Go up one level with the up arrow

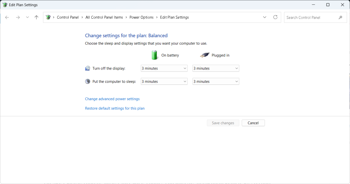point(36,17)
